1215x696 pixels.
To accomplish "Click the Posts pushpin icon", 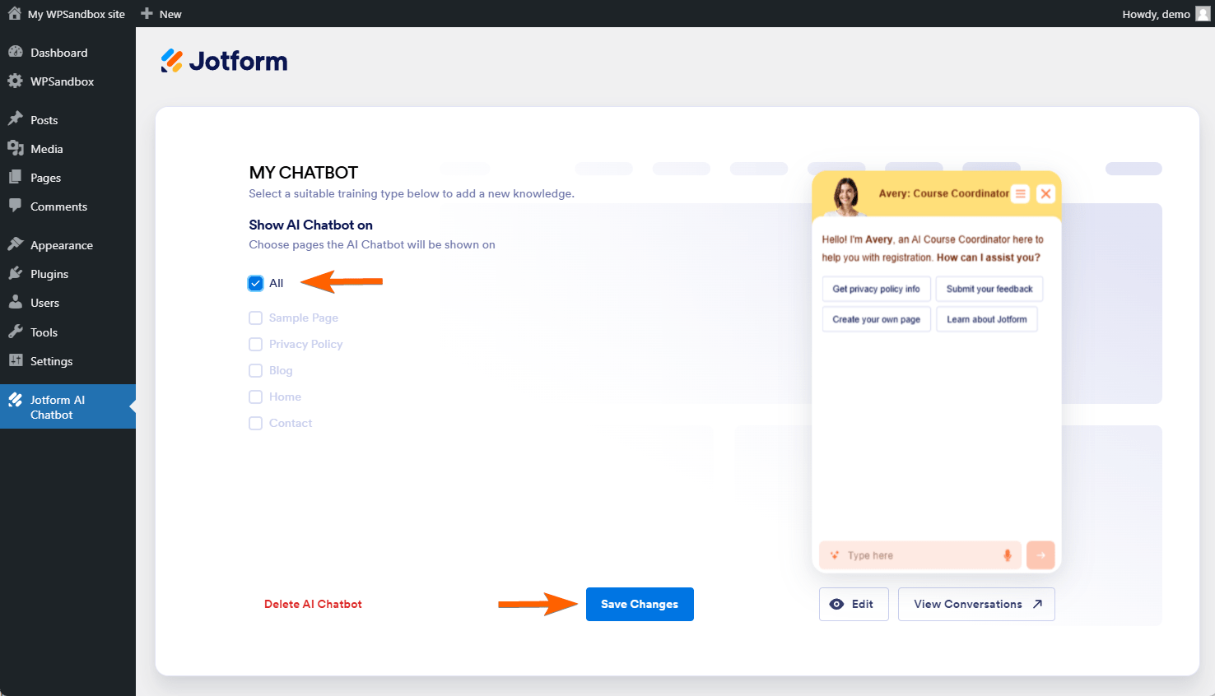I will 15,119.
